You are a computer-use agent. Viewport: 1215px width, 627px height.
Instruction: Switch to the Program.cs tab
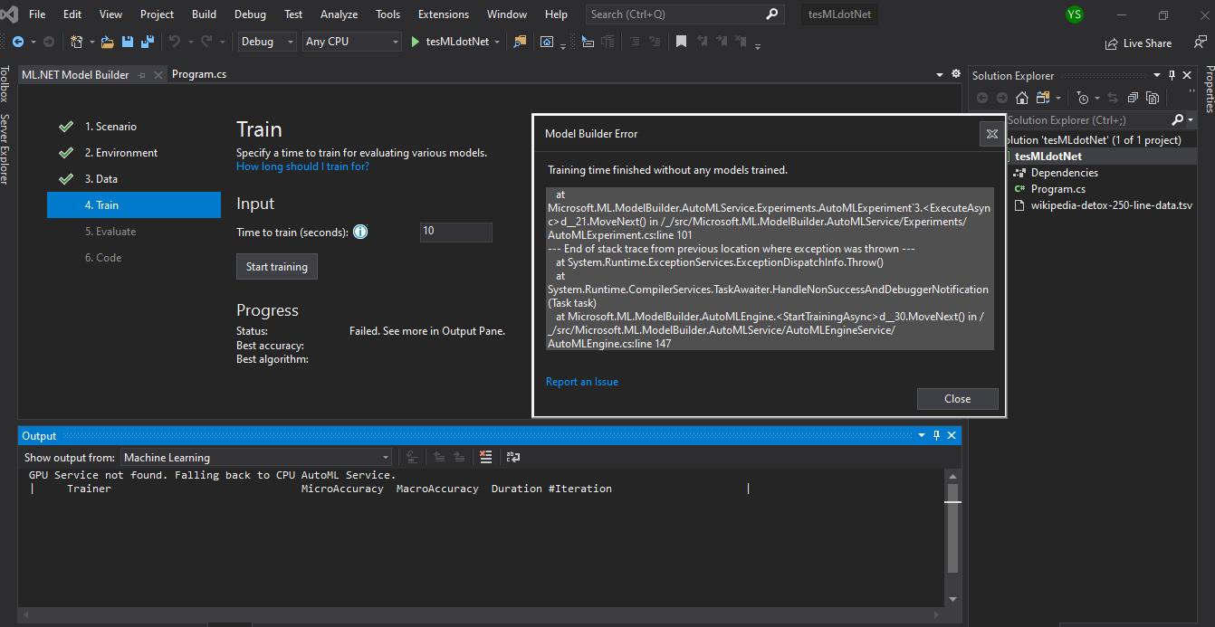pyautogui.click(x=198, y=74)
